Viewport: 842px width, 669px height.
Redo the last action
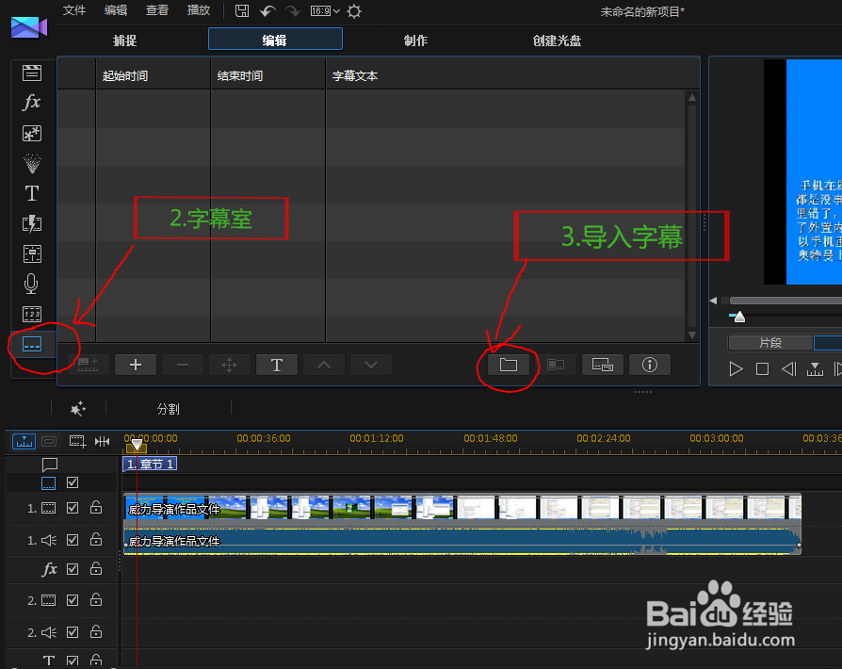coord(292,10)
